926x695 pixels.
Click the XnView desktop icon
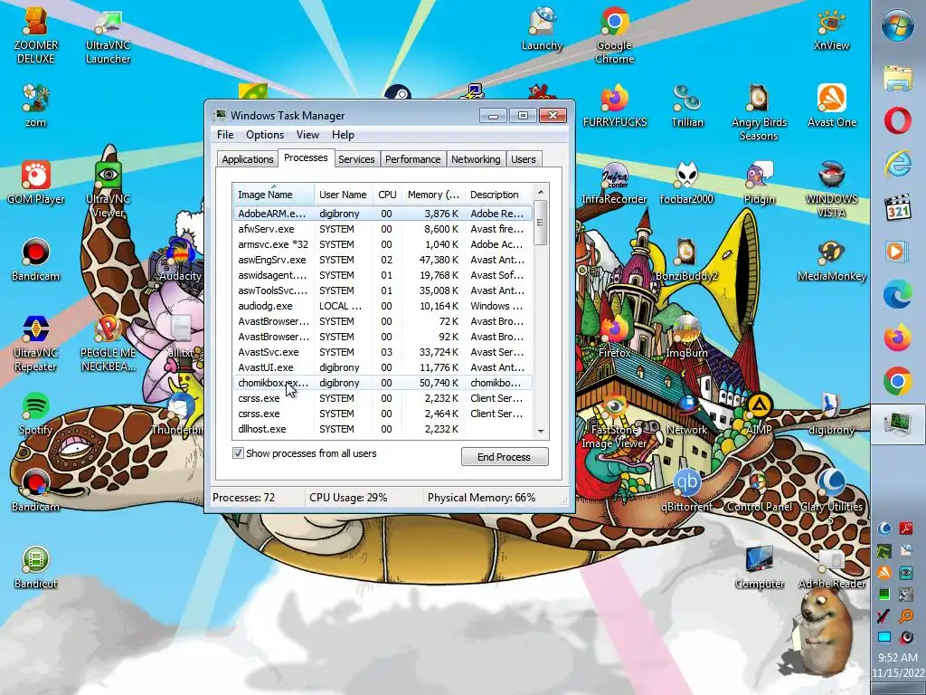click(x=832, y=28)
